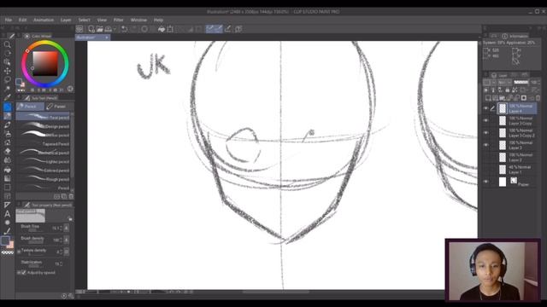This screenshot has width=547, height=307.
Task: Click the Save icon in the command bar
Action: 109,29
